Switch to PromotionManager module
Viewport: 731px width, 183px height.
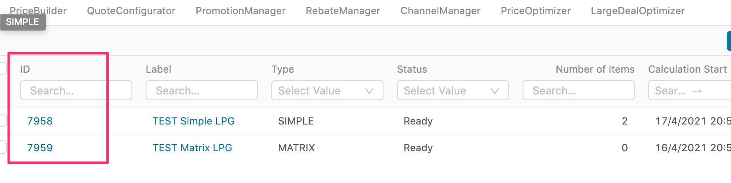click(240, 11)
